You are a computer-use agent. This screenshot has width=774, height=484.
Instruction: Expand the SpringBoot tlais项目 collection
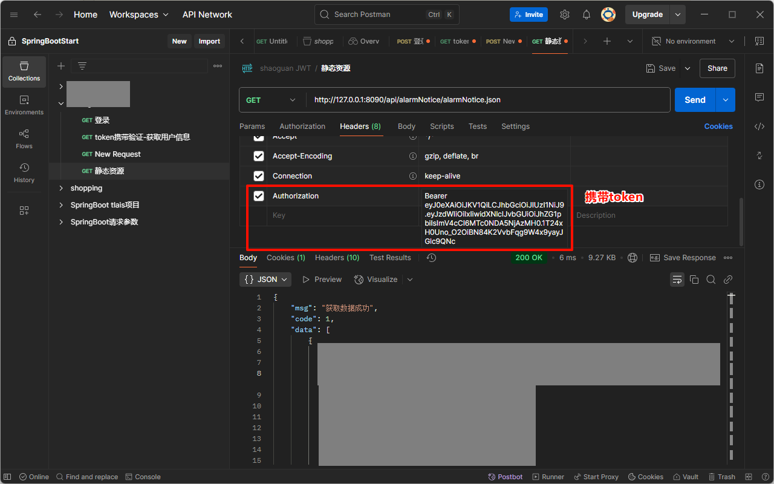(61, 205)
